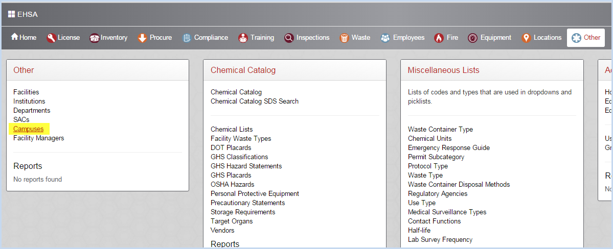Image resolution: width=613 pixels, height=249 pixels.
Task: Open the Waste Type link
Action: pos(425,175)
